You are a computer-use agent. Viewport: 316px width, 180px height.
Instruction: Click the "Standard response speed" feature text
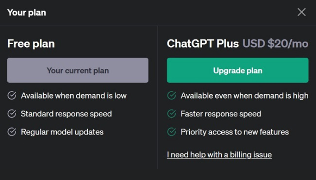coord(66,114)
